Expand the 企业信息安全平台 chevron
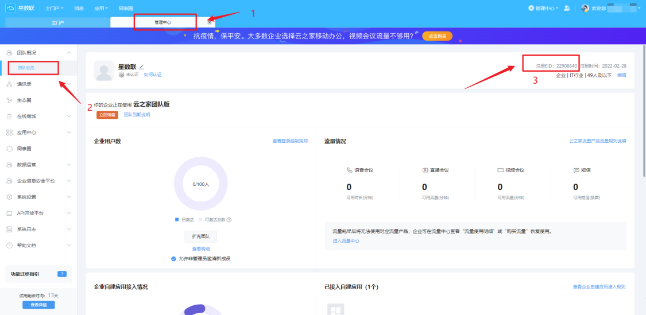Viewport: 646px width, 315px height. pyautogui.click(x=69, y=181)
